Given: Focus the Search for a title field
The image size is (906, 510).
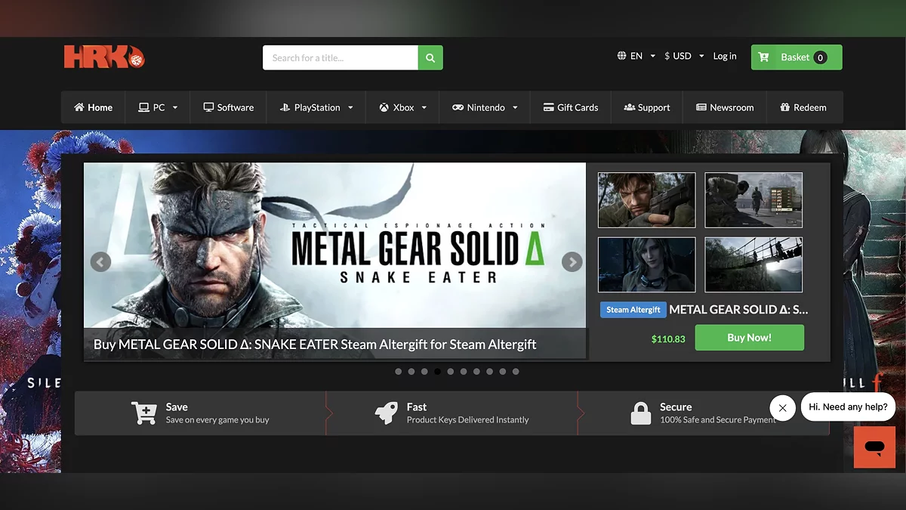Looking at the screenshot, I should pyautogui.click(x=340, y=57).
